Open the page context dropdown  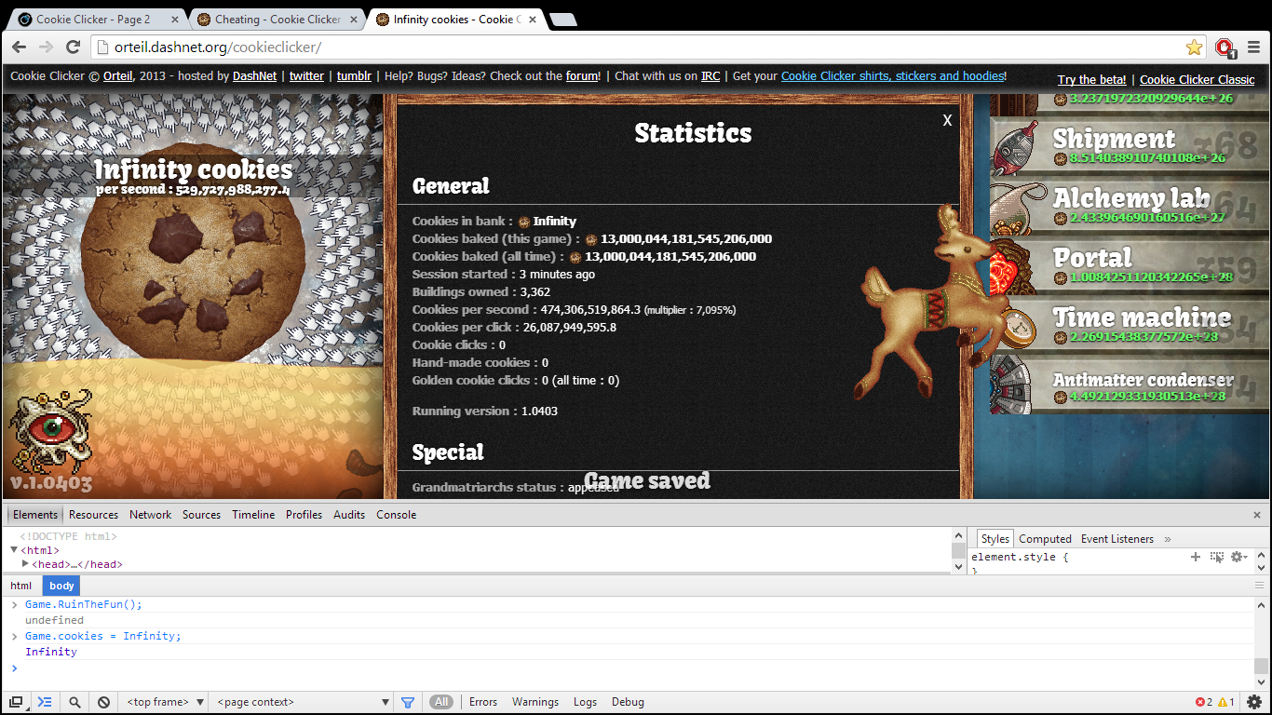click(x=303, y=702)
